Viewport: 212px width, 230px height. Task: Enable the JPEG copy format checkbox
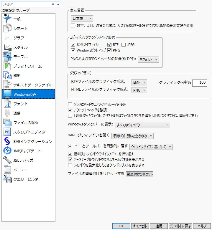point(124,44)
